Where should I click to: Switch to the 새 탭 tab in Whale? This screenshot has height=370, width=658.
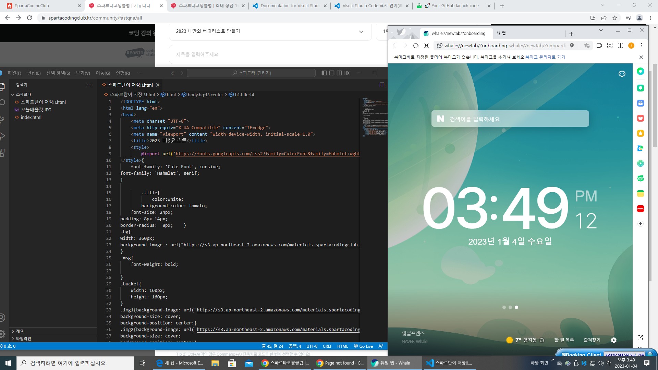click(x=528, y=34)
